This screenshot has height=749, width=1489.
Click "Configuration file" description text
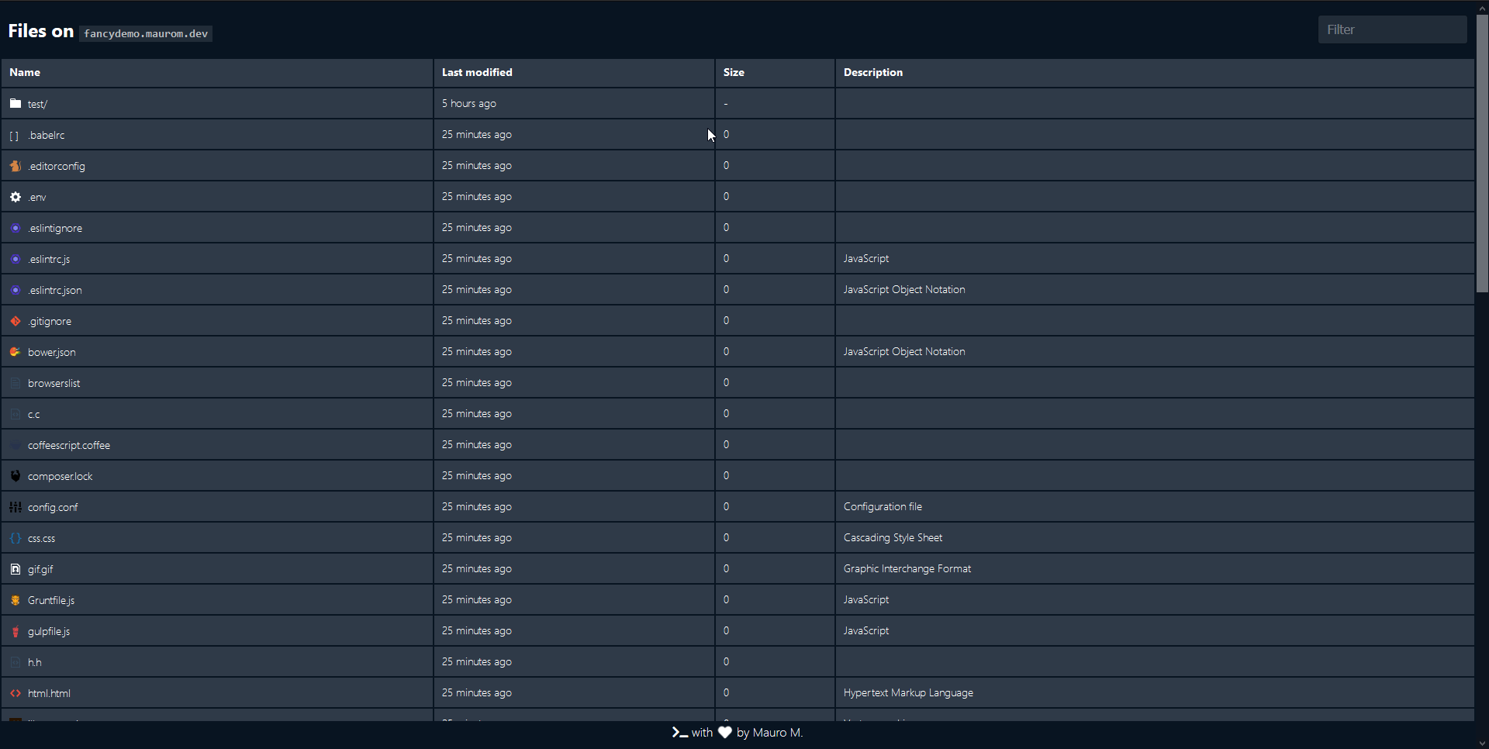(883, 506)
